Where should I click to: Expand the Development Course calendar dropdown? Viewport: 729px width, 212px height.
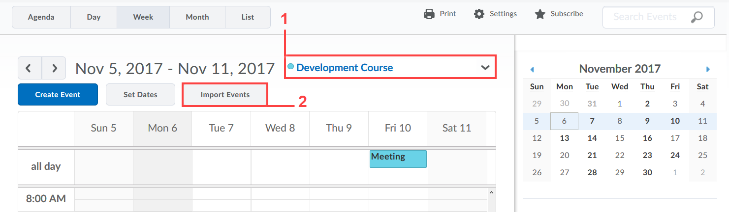click(485, 68)
